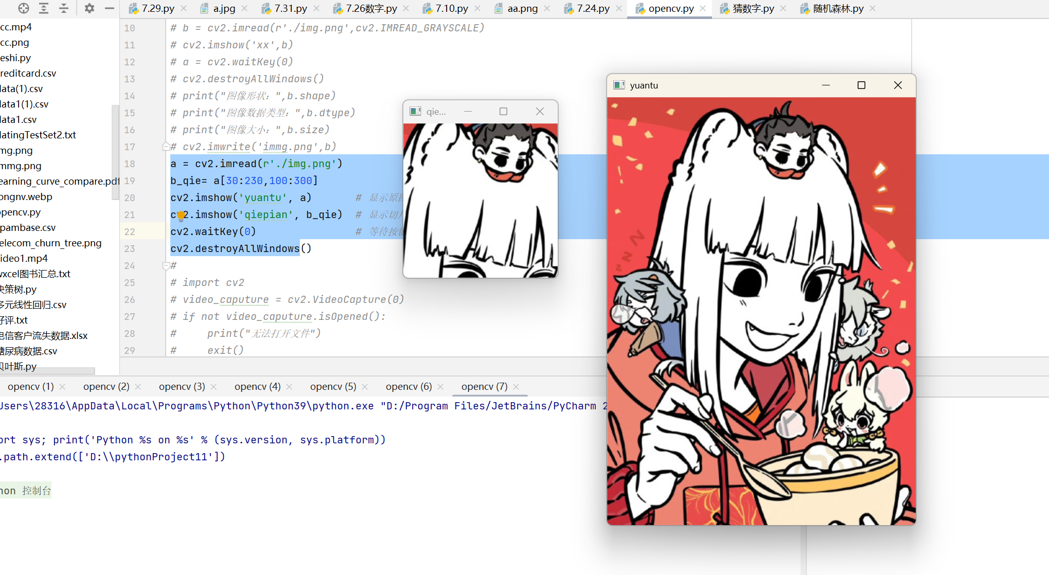Close the opencv (1) run tab

[62, 387]
